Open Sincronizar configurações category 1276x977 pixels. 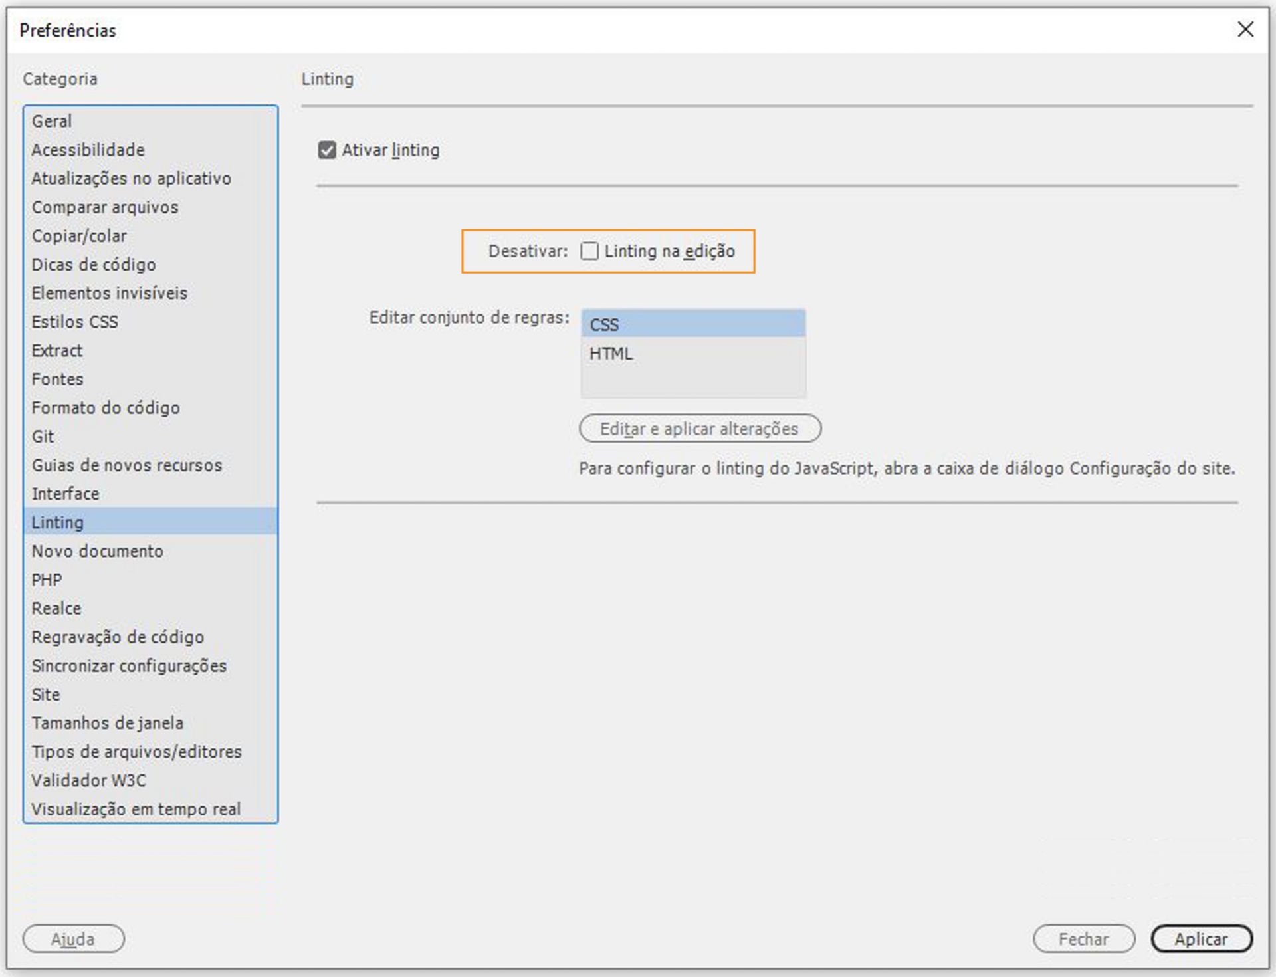[x=129, y=666]
